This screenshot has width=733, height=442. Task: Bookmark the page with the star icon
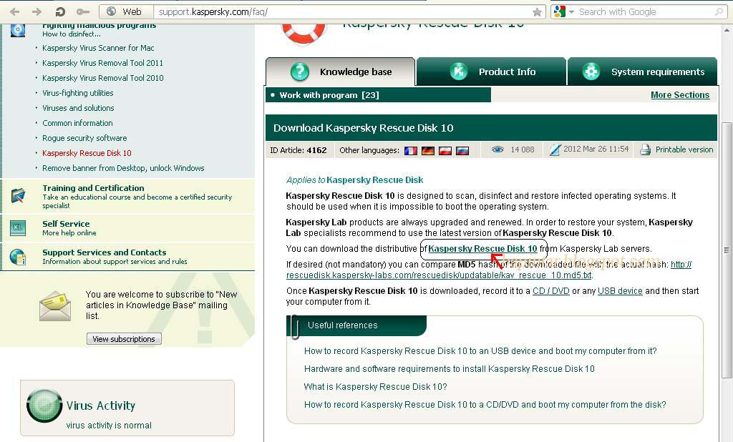click(x=537, y=12)
